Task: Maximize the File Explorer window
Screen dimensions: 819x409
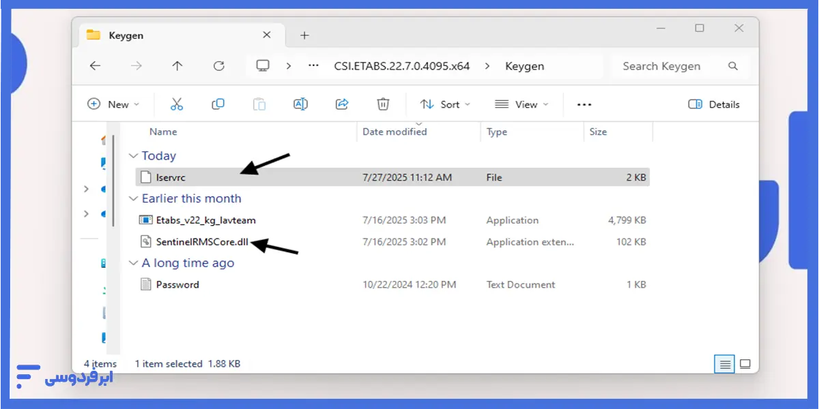Action: pyautogui.click(x=700, y=28)
